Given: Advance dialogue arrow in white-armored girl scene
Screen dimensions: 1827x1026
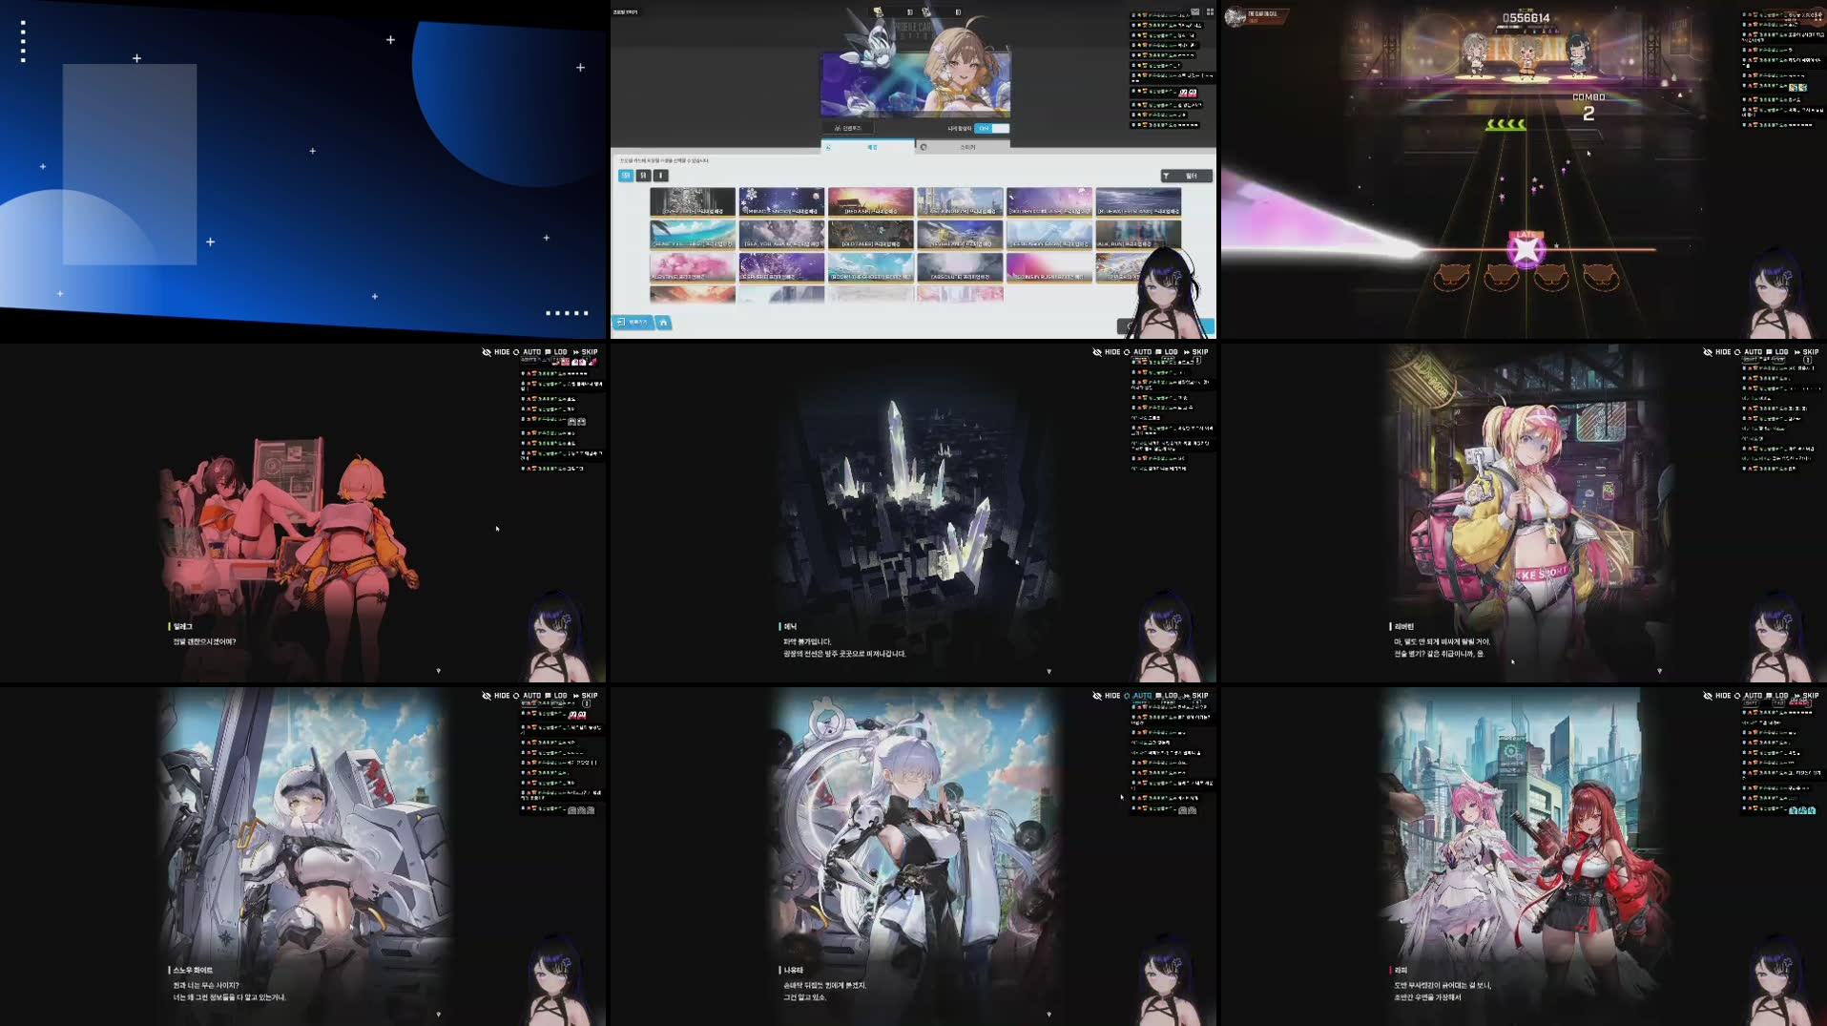Looking at the screenshot, I should point(439,1015).
